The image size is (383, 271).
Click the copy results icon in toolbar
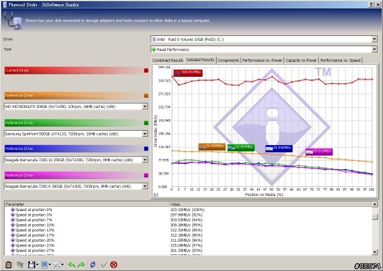[x=20, y=264]
